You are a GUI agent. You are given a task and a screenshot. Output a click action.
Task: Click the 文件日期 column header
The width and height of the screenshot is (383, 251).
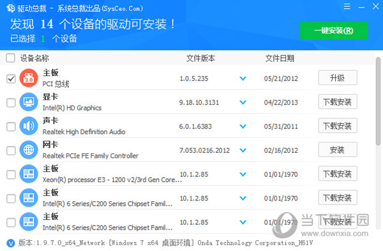[280, 58]
